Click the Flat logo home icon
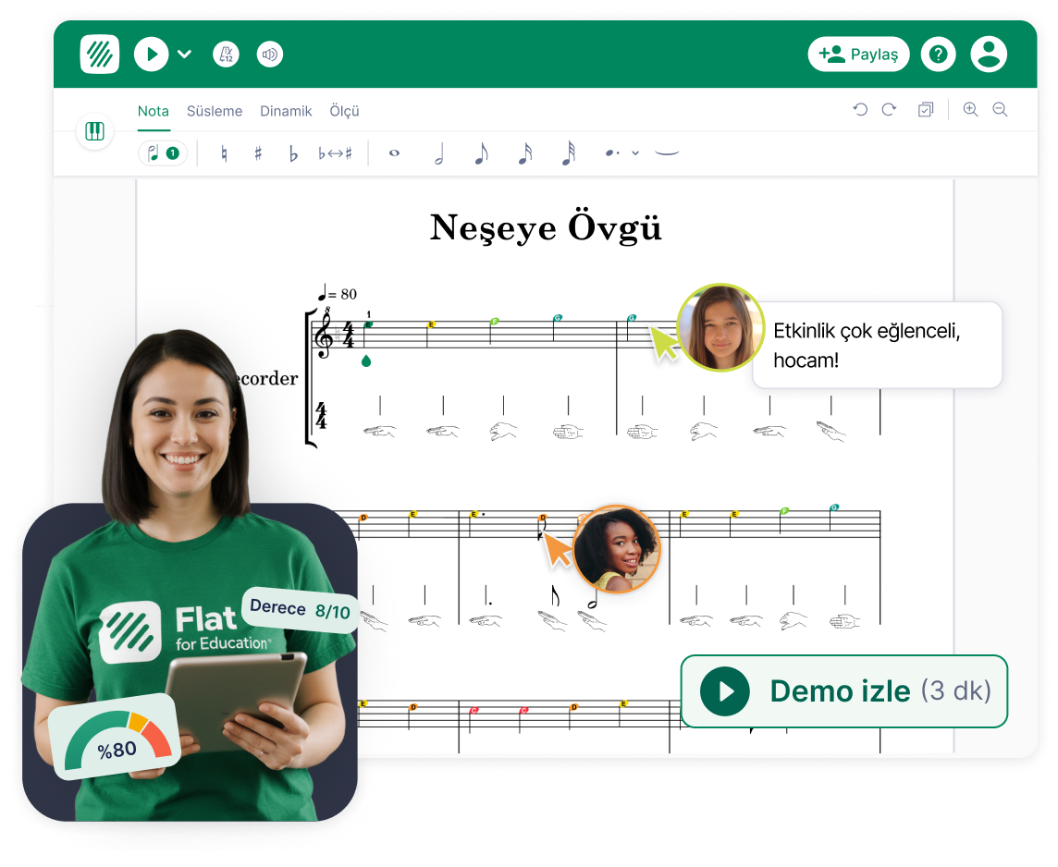Viewport: 1058px width, 867px height. coord(99,55)
